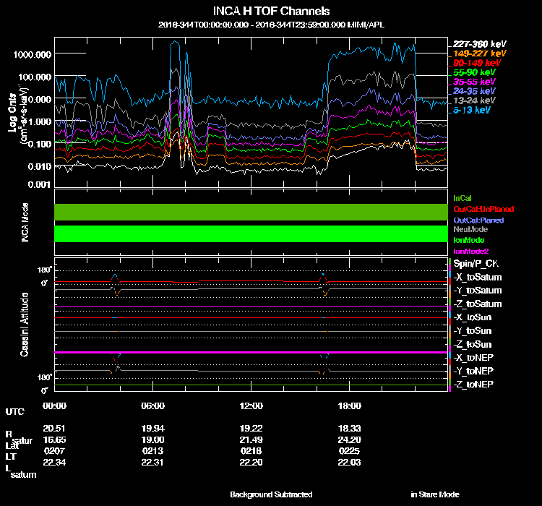Click the dark green InCal mode band
The image size is (542, 506).
tap(251, 212)
